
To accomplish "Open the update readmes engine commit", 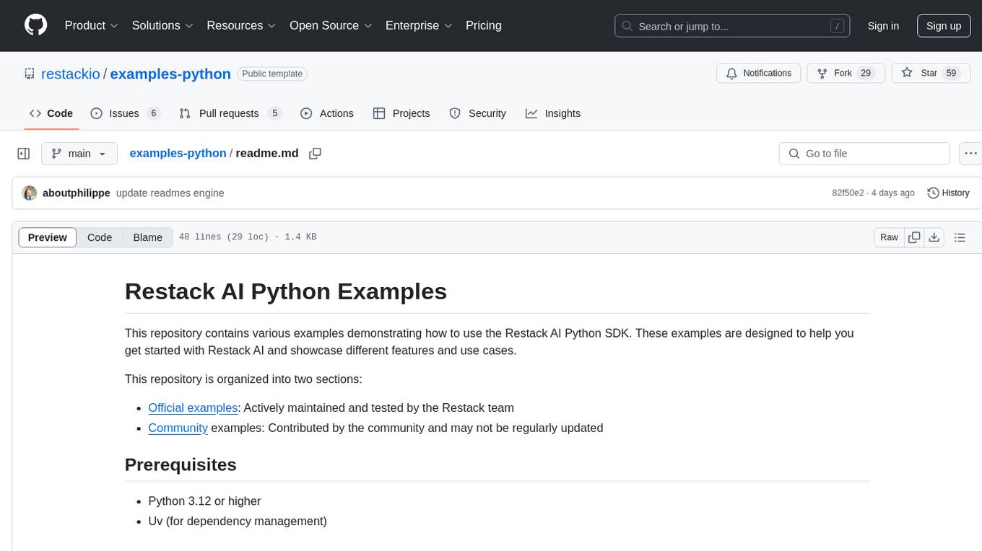I will [x=170, y=193].
